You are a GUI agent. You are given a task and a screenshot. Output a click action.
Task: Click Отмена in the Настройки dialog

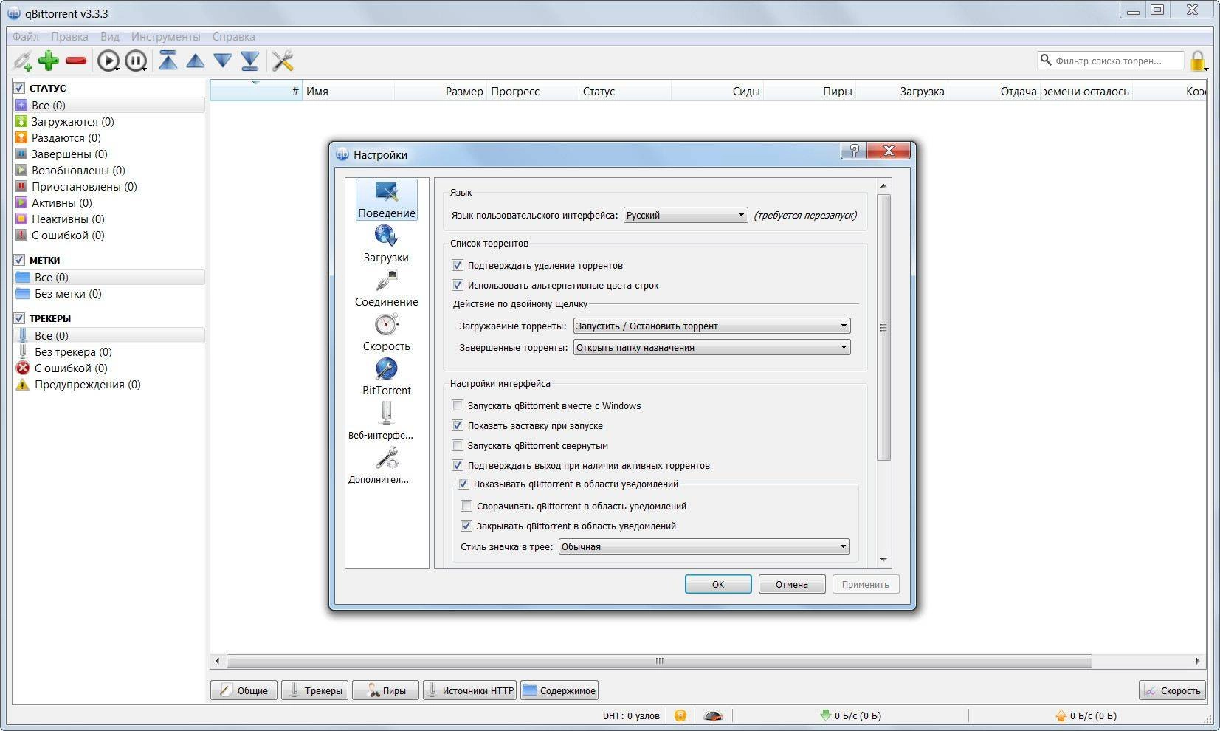[x=792, y=584]
